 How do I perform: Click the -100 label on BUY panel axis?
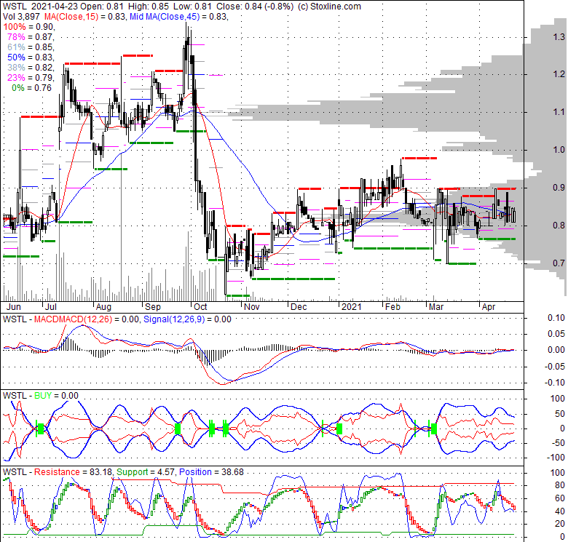coord(555,458)
